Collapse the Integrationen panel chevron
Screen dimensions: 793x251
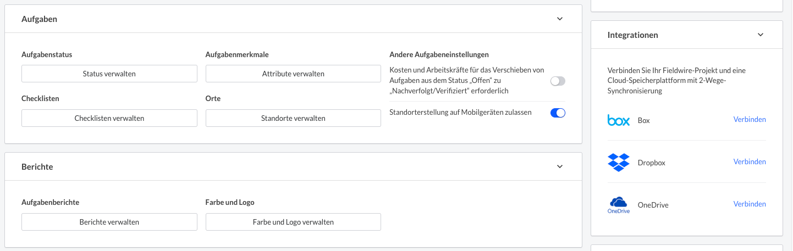pos(761,35)
